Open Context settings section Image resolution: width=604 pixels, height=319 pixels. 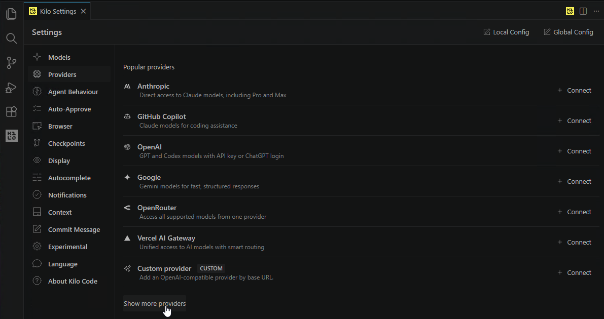point(69,212)
